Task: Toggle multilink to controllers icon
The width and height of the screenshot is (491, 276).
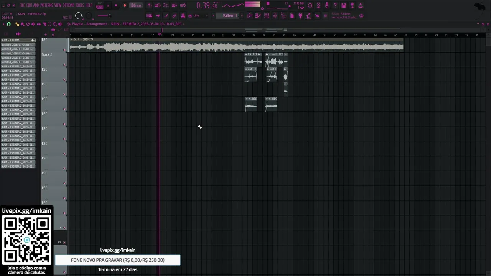Action: 174,16
